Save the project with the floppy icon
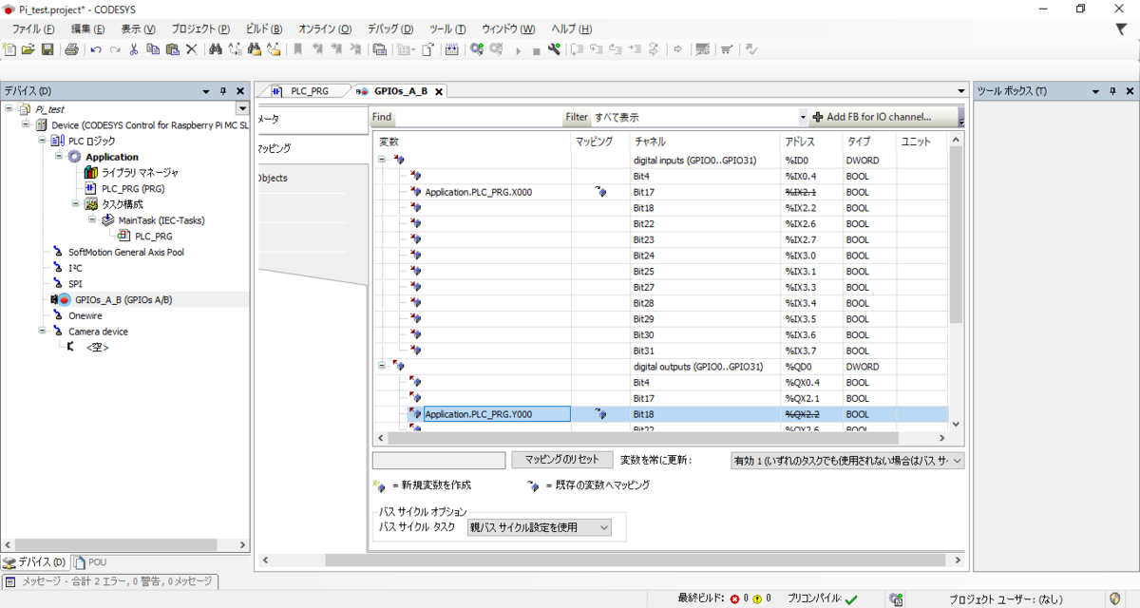Screen dimensions: 1140x608 pos(46,49)
